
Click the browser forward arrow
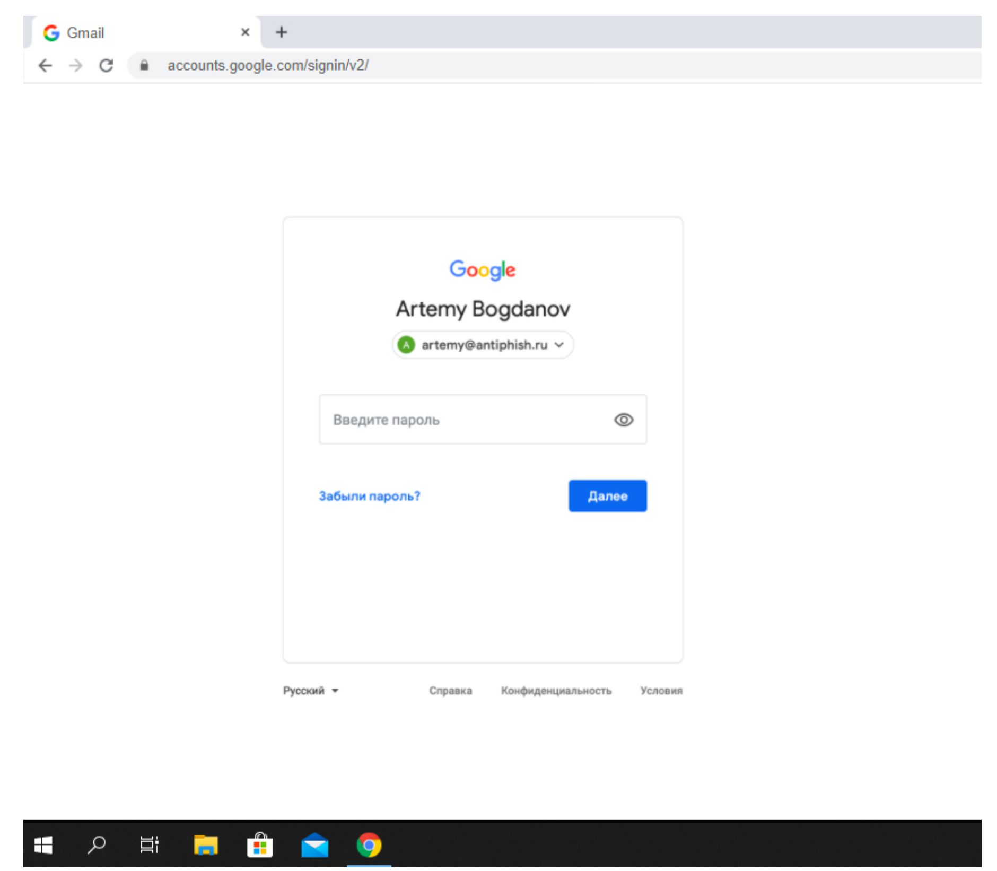[x=76, y=65]
